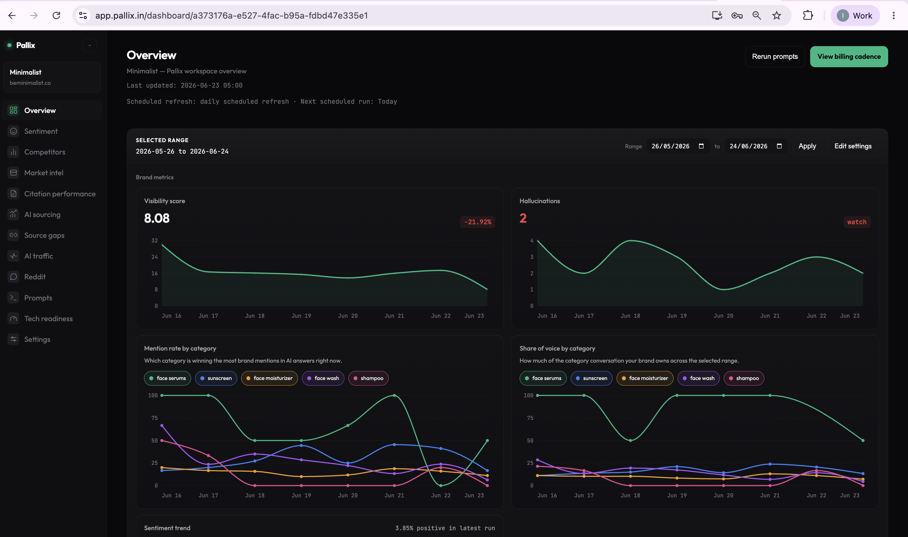Open the browser extensions puzzle icon
The height and width of the screenshot is (537, 908).
coord(808,15)
